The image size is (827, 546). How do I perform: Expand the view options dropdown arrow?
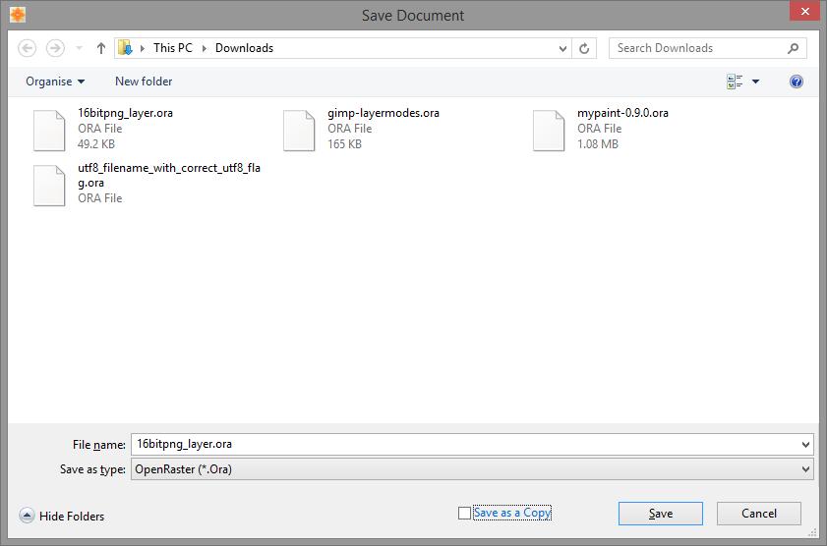tap(755, 82)
